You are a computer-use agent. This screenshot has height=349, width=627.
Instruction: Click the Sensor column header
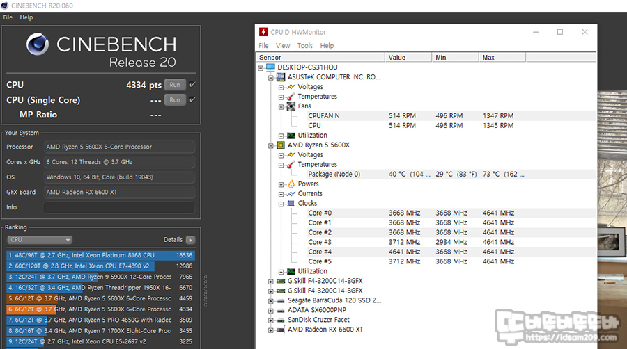click(320, 58)
